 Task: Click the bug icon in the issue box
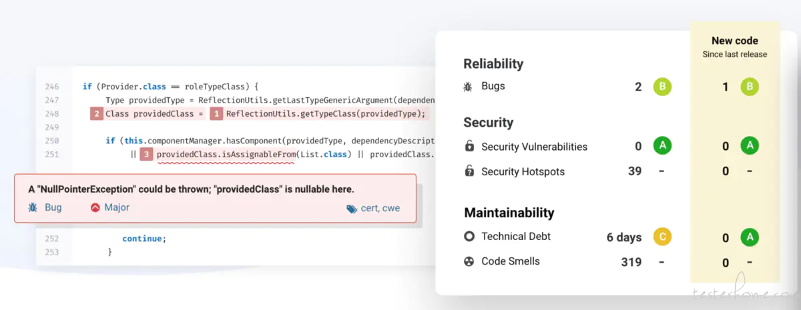(33, 207)
